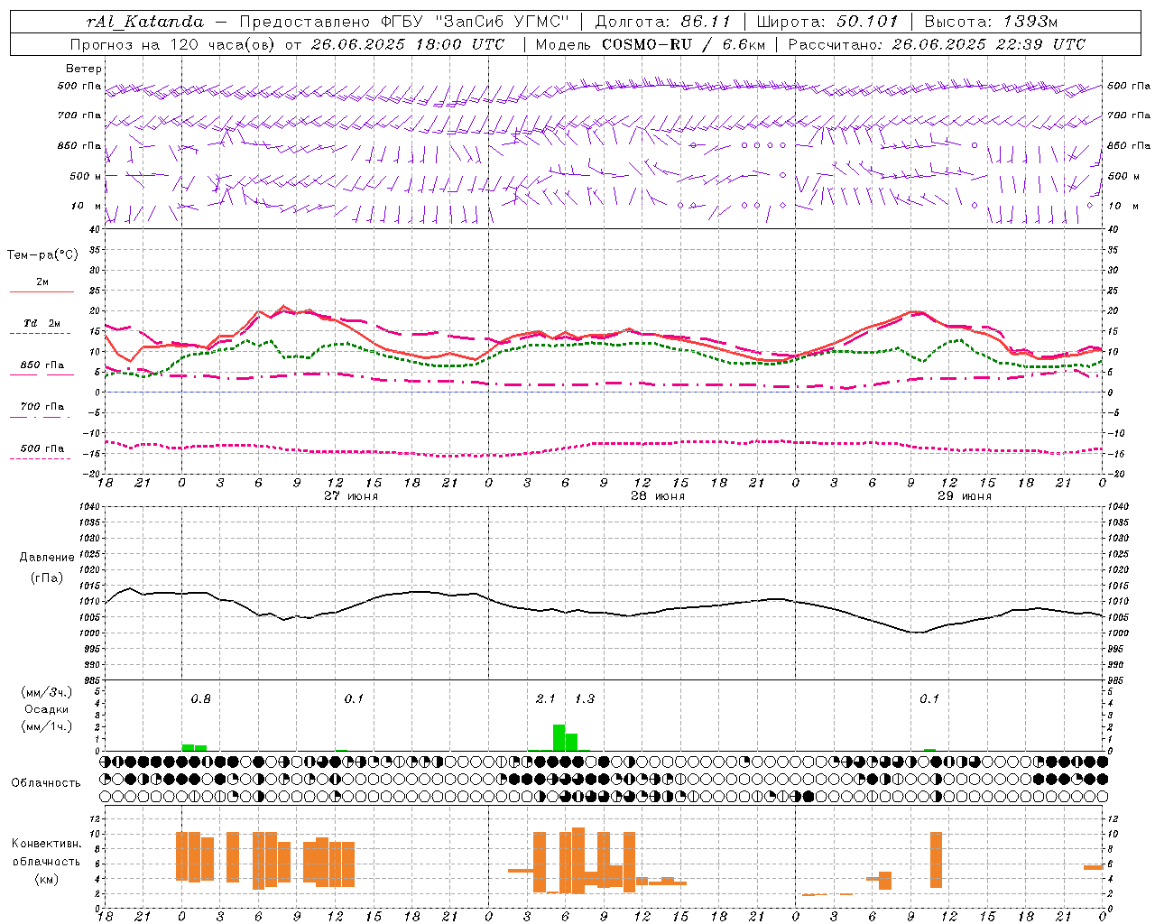1155x924 pixels.
Task: Select the "Высота: 1393м" elevation text
Action: [x=992, y=22]
